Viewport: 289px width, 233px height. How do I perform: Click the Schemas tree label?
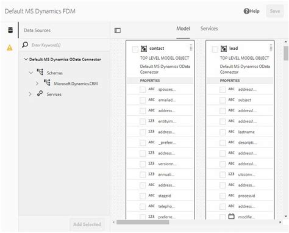tap(55, 73)
